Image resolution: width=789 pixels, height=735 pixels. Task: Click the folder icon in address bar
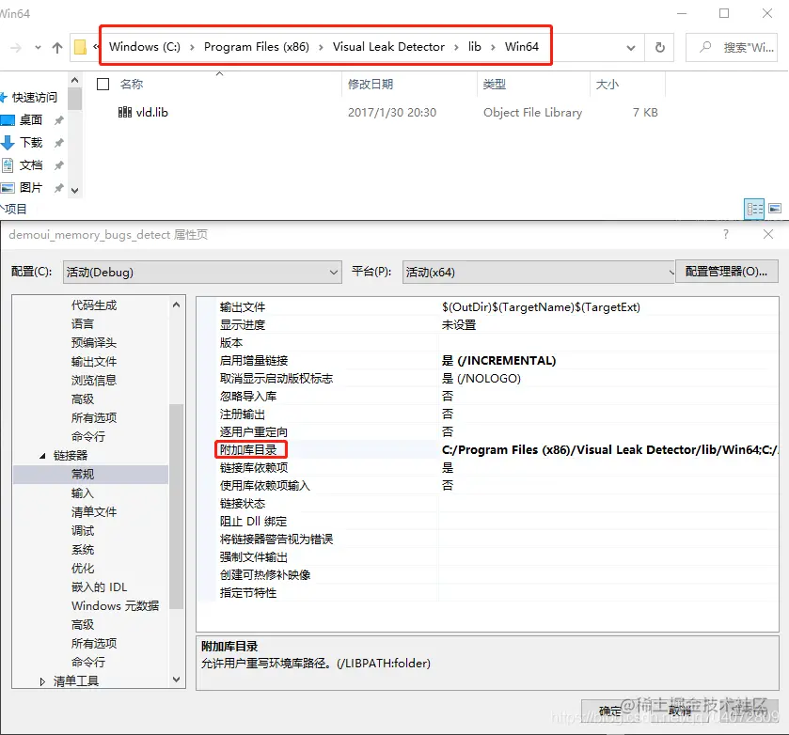pos(80,47)
